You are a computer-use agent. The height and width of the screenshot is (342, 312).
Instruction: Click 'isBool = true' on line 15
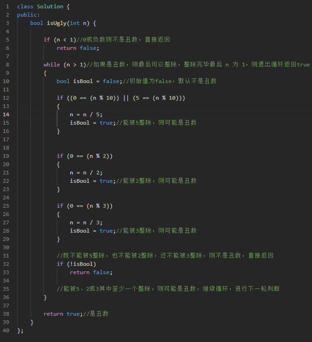[91, 123]
